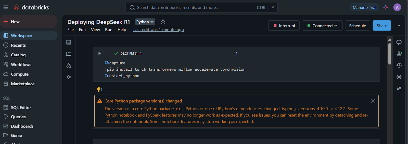Viewport: 408px width, 144px height.
Task: Favorite the notebook with the star icon
Action: [163, 22]
